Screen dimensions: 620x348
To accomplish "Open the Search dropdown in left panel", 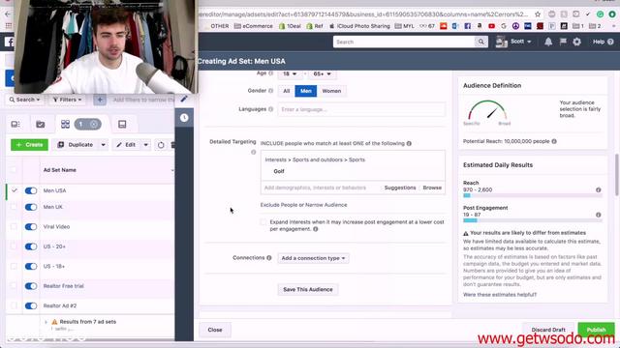I will point(24,100).
